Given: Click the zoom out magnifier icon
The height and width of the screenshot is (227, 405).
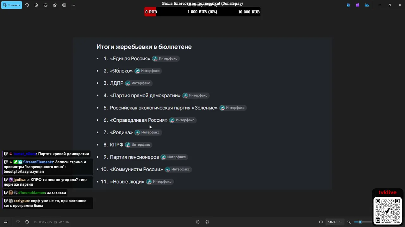Looking at the screenshot, I should (x=349, y=222).
